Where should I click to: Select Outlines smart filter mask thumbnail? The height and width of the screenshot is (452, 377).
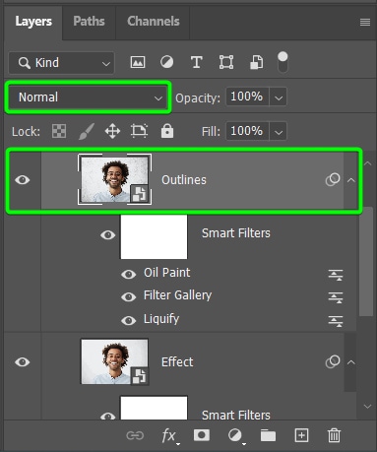[154, 236]
